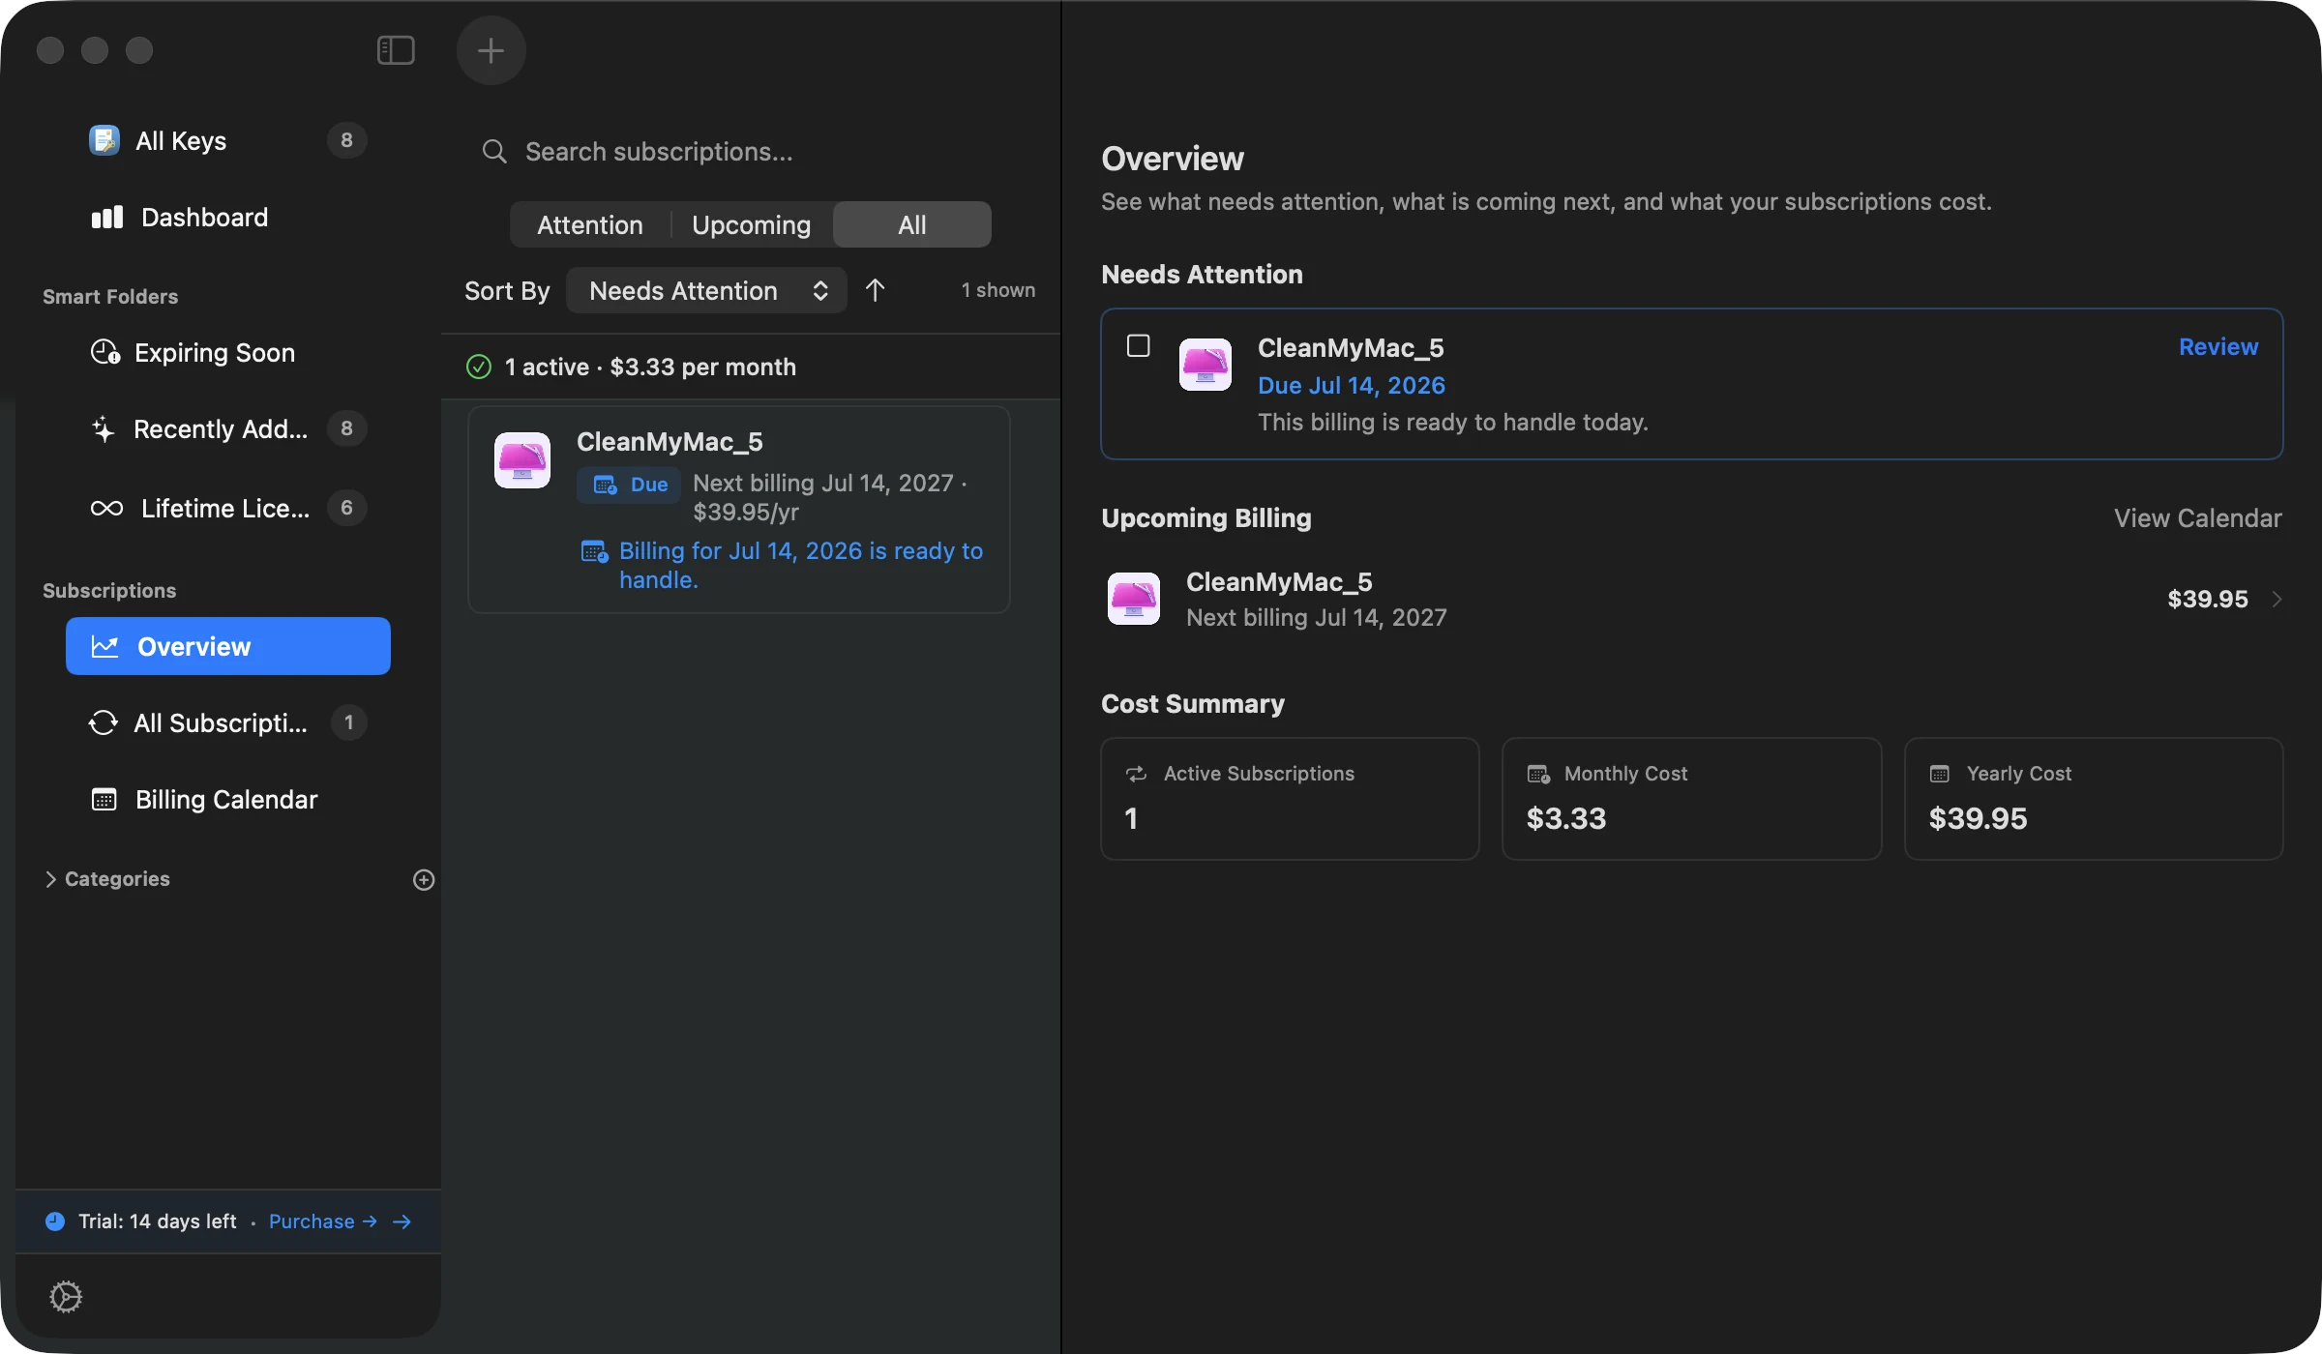Screen dimensions: 2322x1354
Task: Open the Billing Calendar item
Action: (x=228, y=800)
